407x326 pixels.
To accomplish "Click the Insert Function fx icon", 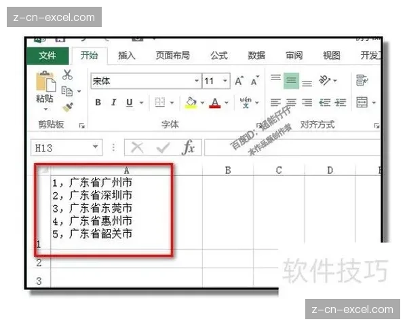I will click(x=188, y=147).
